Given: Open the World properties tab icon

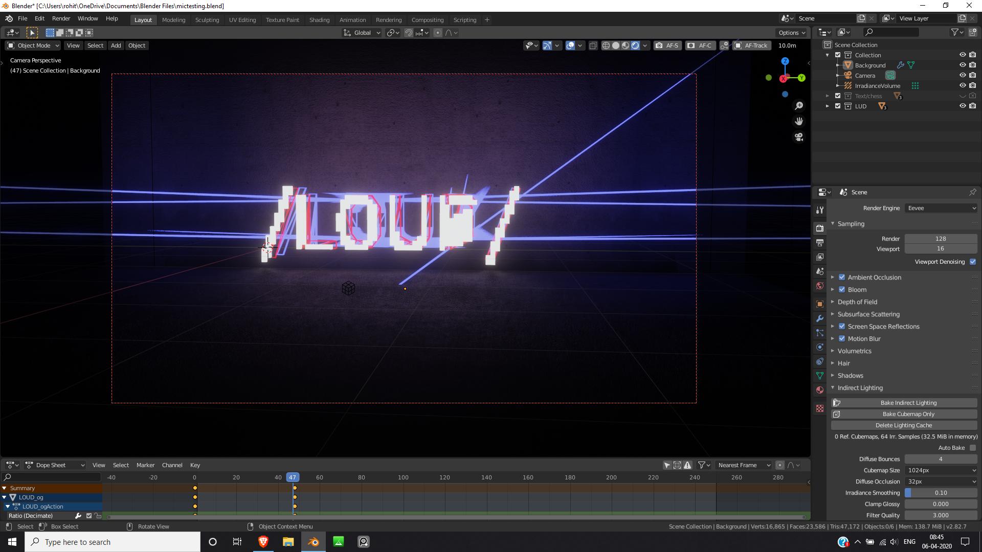Looking at the screenshot, I should 820,286.
